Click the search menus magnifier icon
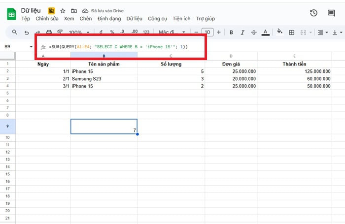345x224 pixels. [14, 32]
